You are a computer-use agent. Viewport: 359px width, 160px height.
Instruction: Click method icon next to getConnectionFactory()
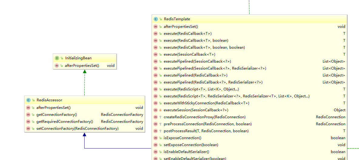click(29, 115)
